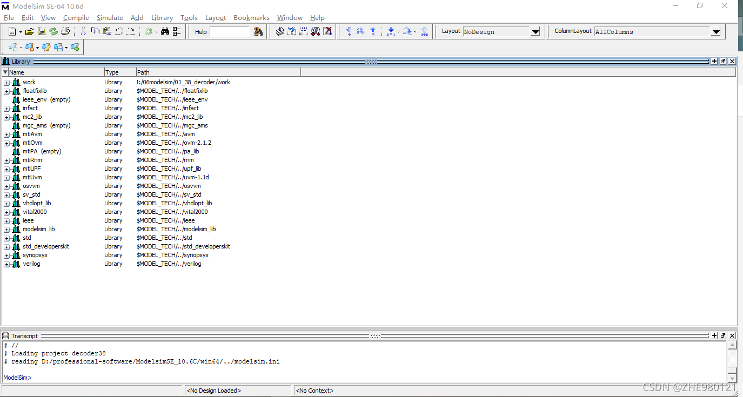Viewport: 743px width, 397px height.
Task: Click the New file icon in the toolbar
Action: (x=12, y=32)
